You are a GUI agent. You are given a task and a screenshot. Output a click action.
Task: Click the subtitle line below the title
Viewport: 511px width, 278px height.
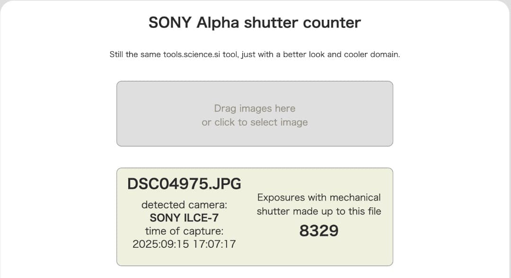255,54
